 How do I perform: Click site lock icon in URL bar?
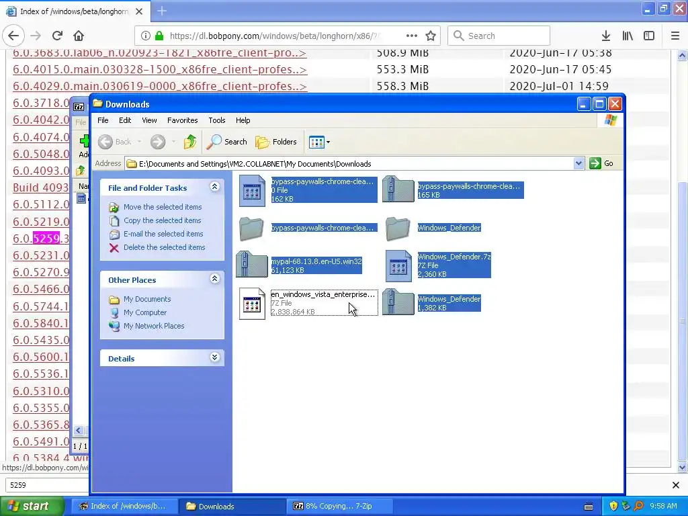point(159,36)
